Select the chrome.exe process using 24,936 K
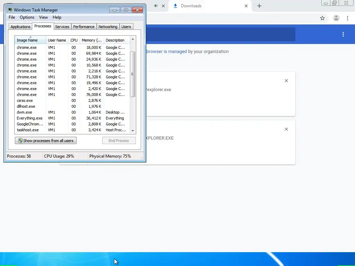 [72, 59]
